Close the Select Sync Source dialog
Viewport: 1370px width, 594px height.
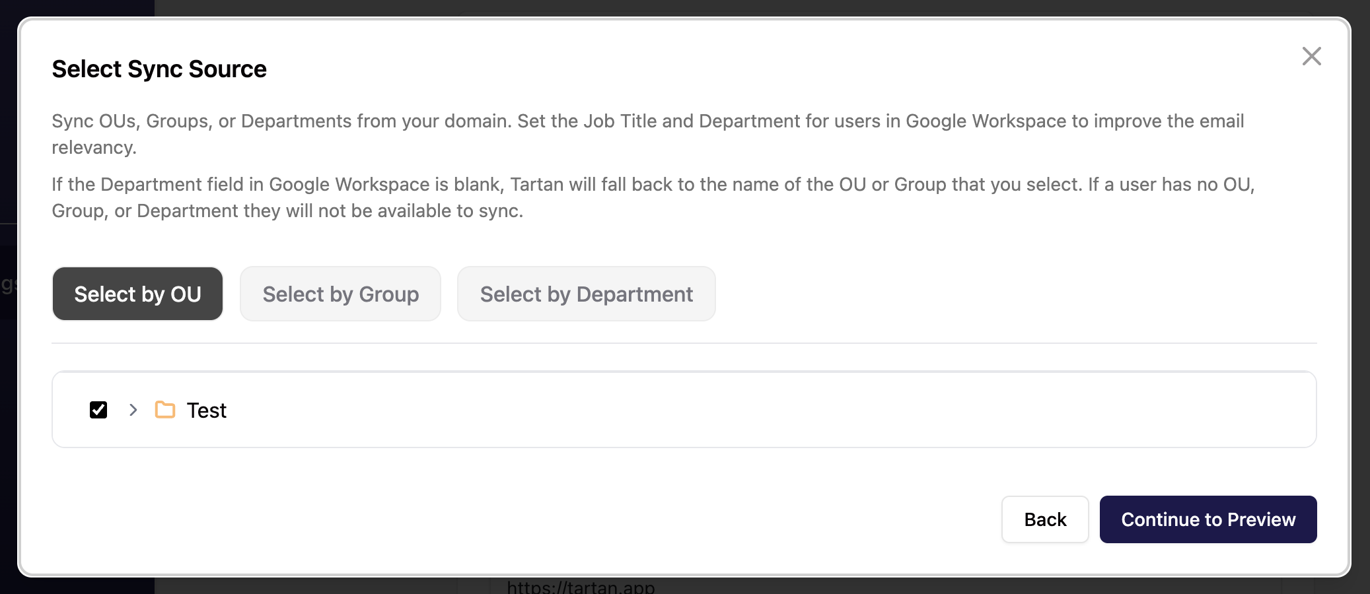coord(1311,56)
